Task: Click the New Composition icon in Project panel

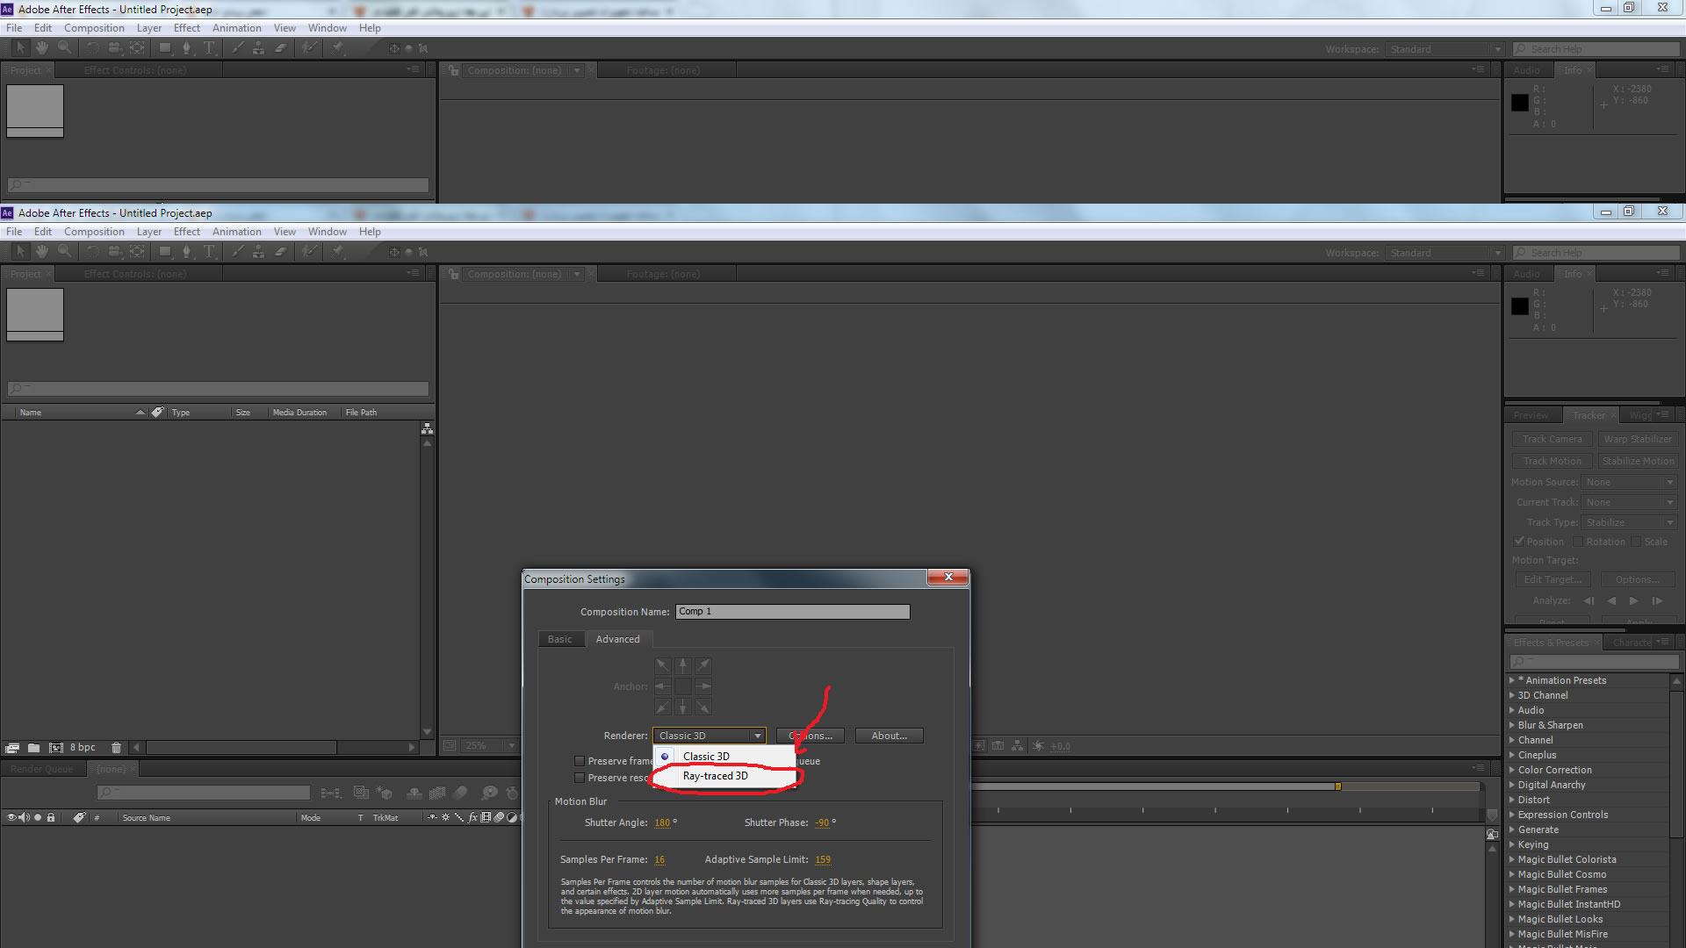Action: pos(55,748)
